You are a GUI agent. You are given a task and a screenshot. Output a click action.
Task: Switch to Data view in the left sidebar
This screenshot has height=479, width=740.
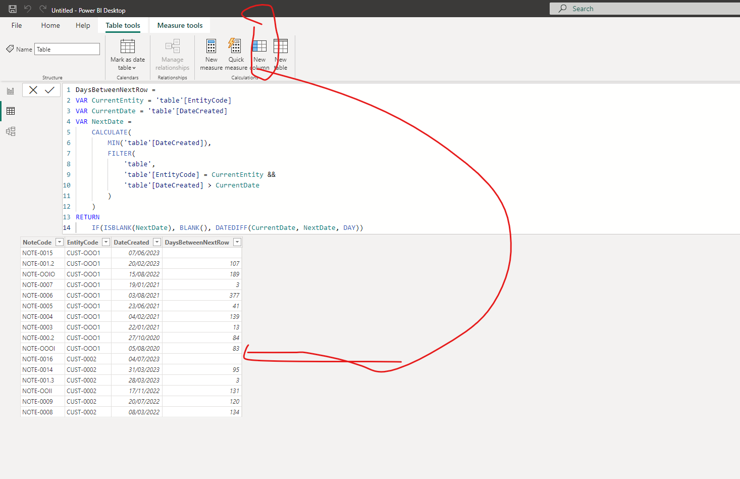[11, 111]
